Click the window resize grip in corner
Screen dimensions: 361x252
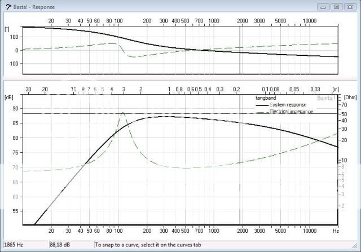point(356,247)
